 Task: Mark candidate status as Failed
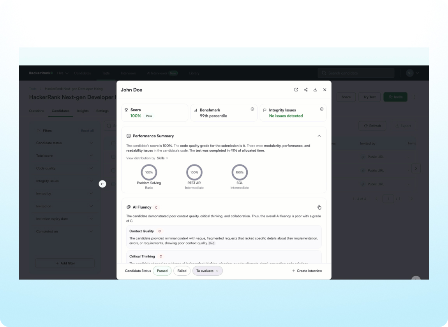tap(182, 271)
